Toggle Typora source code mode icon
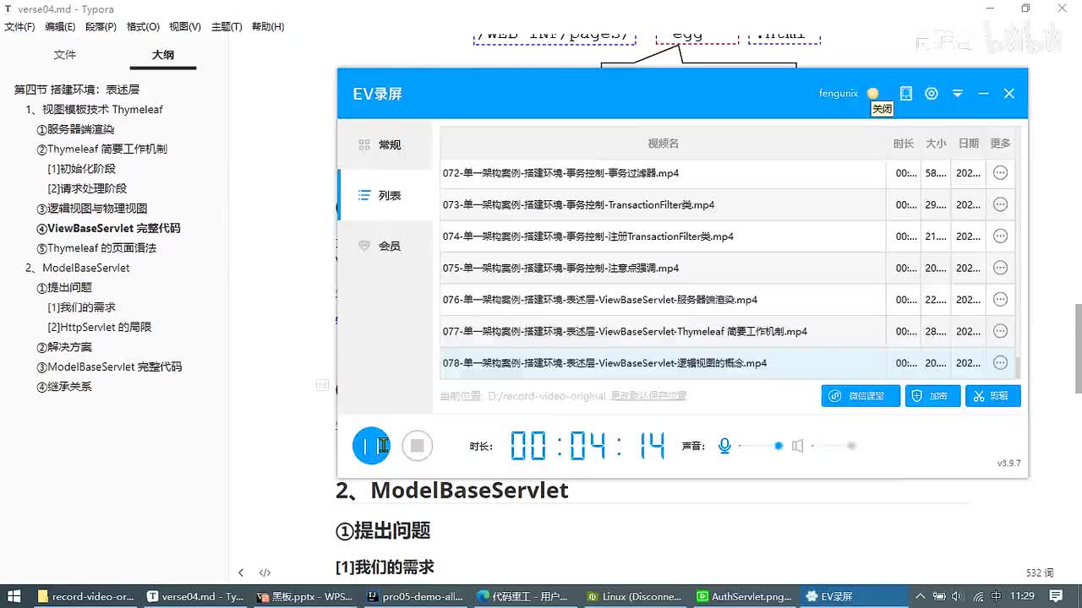This screenshot has height=608, width=1082. [265, 573]
